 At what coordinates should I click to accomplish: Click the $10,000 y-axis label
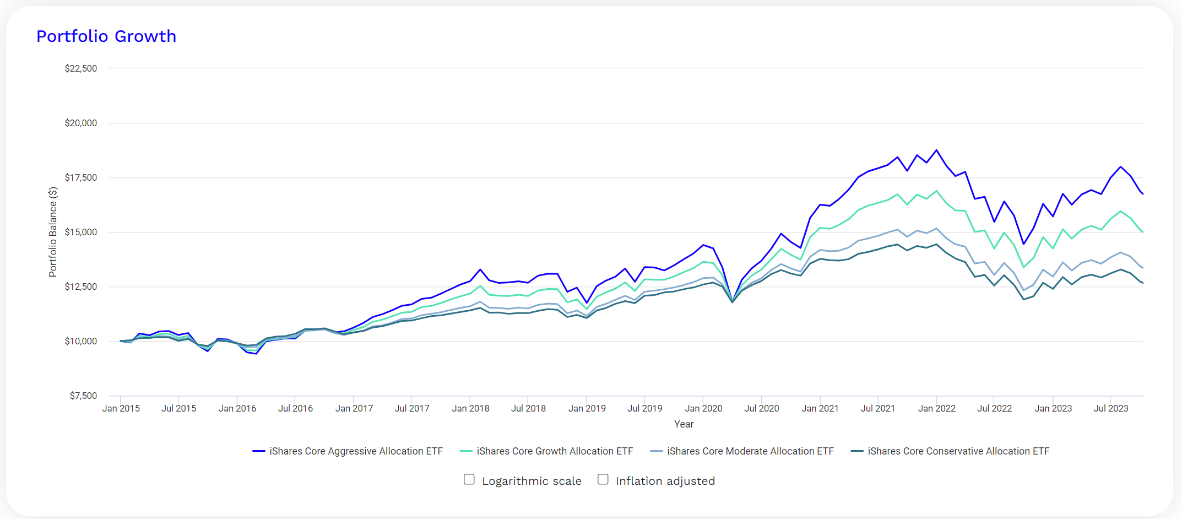tap(80, 341)
